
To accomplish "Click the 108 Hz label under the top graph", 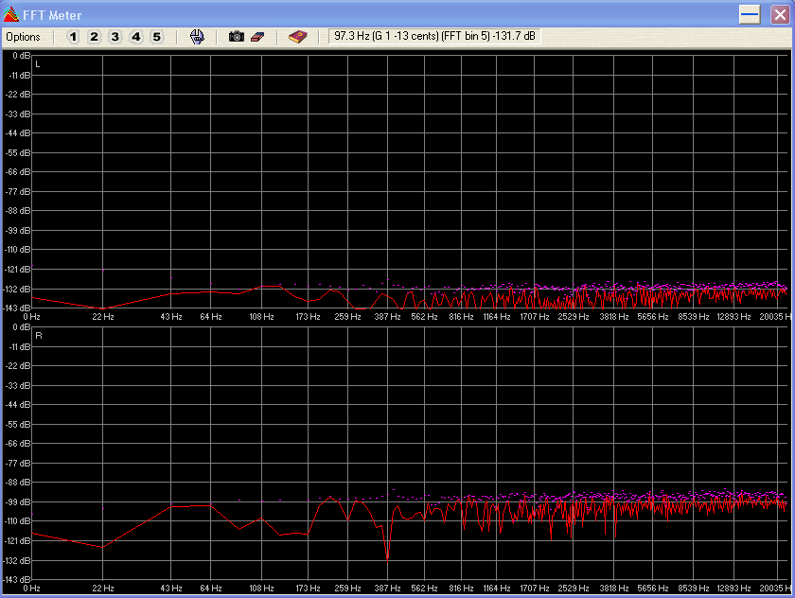I will coord(261,317).
